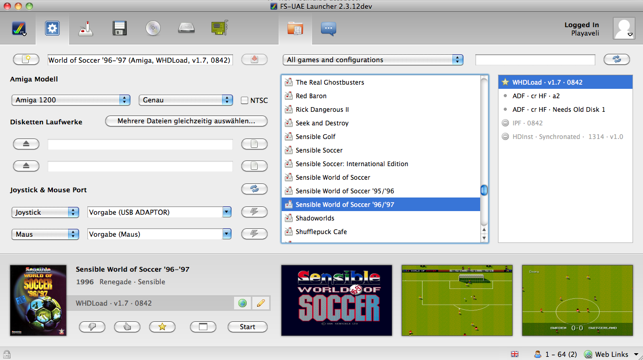This screenshot has width=643, height=360.
Task: Open the floppy drives tab
Action: coord(119,29)
